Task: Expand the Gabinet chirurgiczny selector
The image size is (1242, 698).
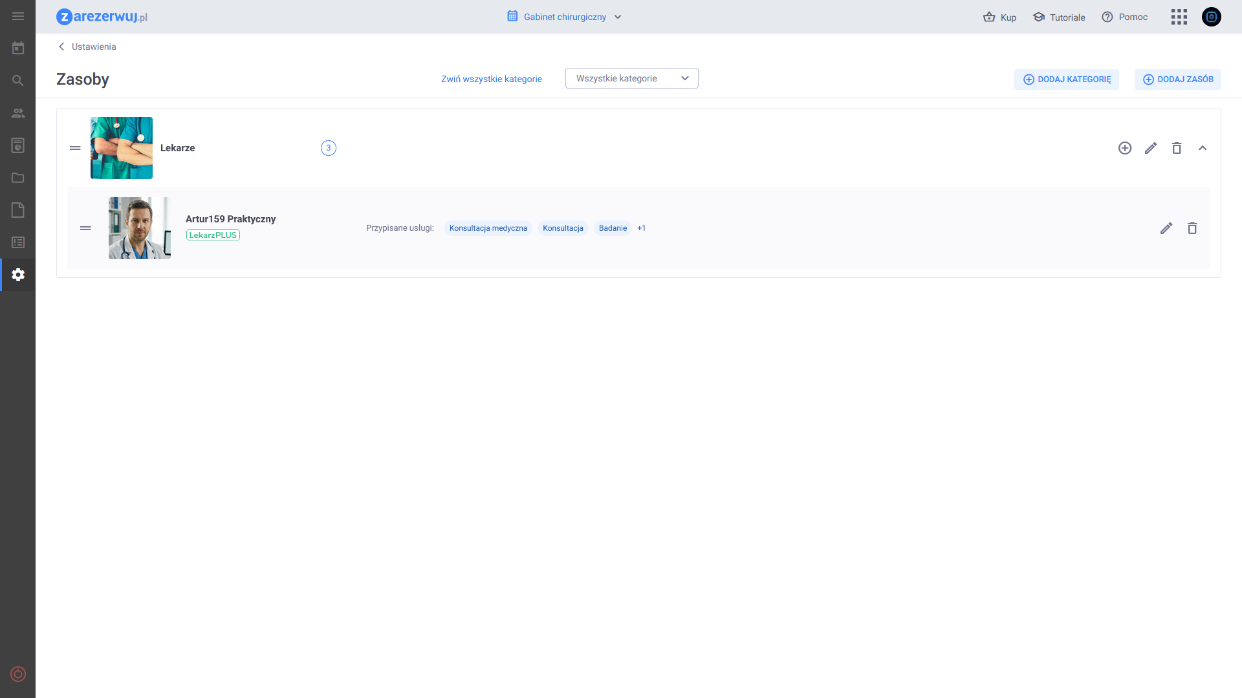Action: click(x=565, y=17)
